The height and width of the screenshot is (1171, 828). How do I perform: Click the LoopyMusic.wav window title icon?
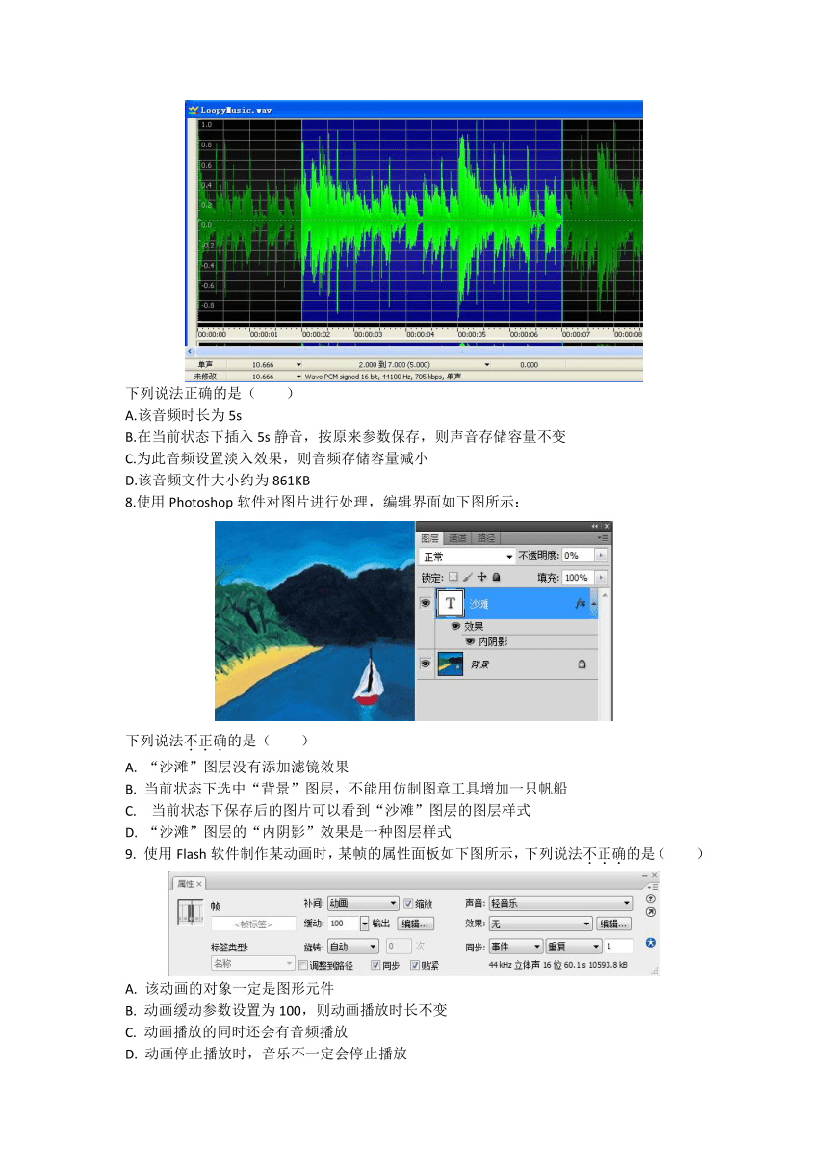193,110
